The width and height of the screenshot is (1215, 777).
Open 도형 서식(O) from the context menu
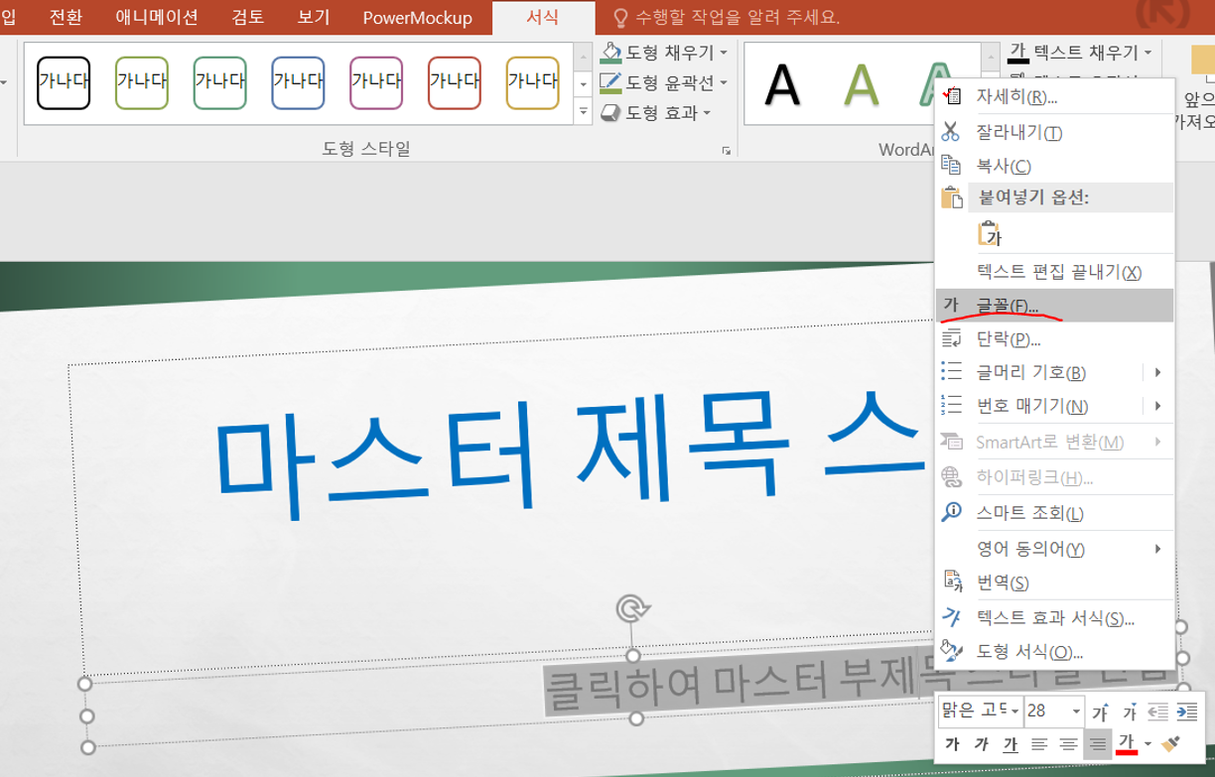coord(1055,652)
